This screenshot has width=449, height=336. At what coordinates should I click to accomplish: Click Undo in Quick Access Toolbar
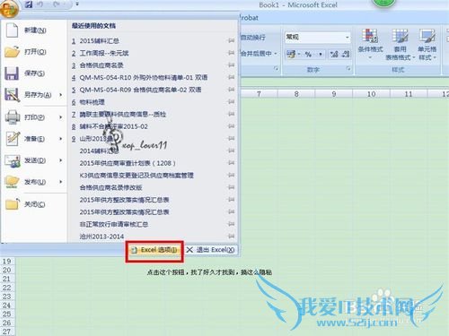40,4
